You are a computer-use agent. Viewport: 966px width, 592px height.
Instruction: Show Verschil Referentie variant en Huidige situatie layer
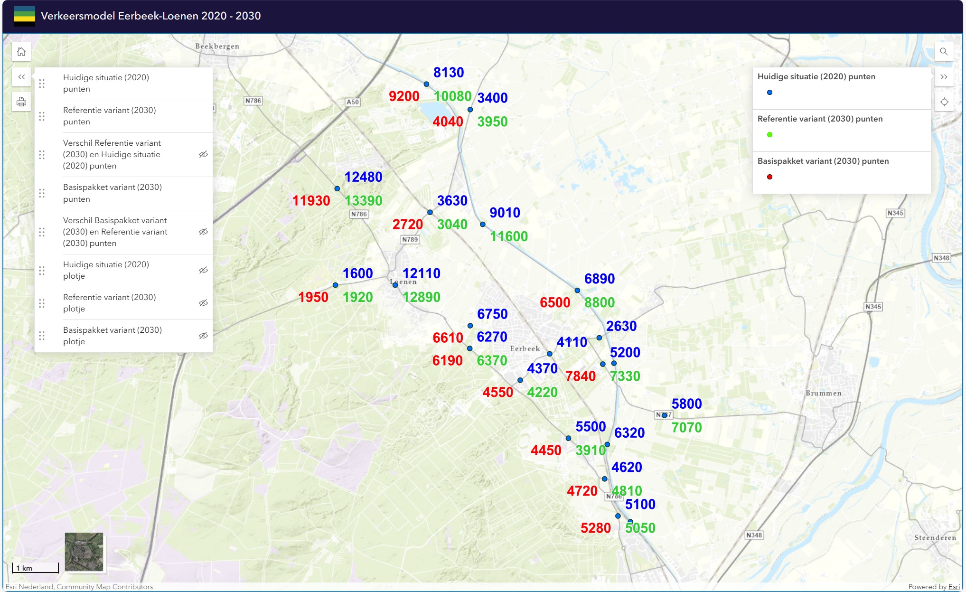(x=203, y=154)
